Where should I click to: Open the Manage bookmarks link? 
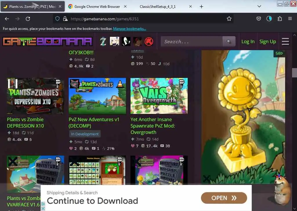pyautogui.click(x=130, y=29)
